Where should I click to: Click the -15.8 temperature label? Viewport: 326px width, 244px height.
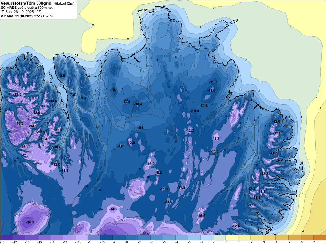click(158, 173)
